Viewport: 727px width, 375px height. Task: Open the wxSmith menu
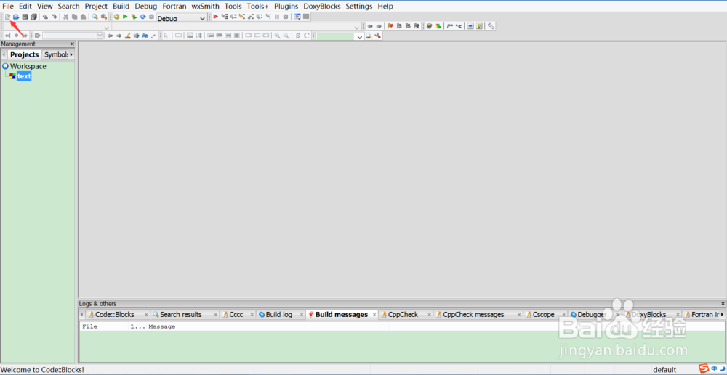point(206,6)
